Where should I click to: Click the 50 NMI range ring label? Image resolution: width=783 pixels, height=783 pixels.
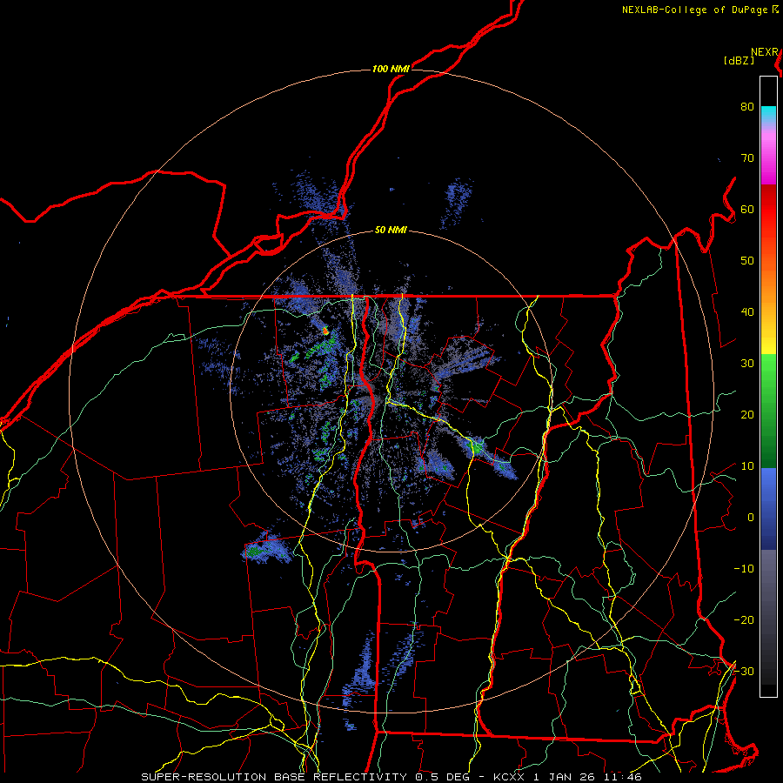pos(391,231)
